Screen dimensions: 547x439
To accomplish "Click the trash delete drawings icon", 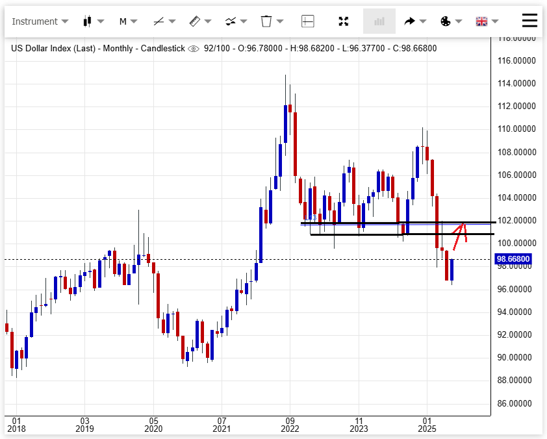I will click(x=266, y=21).
